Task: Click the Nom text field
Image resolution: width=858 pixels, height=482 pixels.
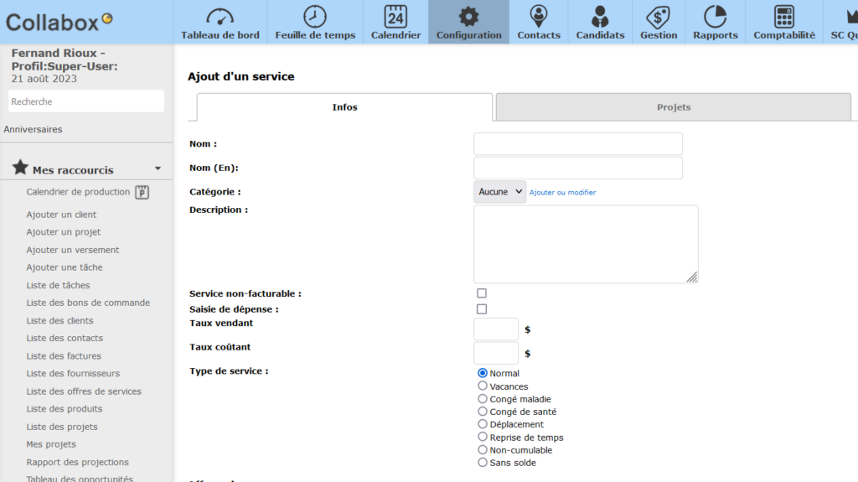Action: pos(577,144)
